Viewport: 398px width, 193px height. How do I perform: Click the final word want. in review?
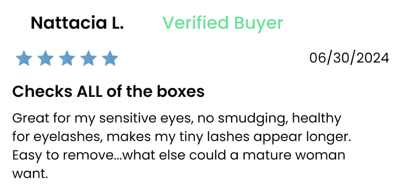(30, 174)
